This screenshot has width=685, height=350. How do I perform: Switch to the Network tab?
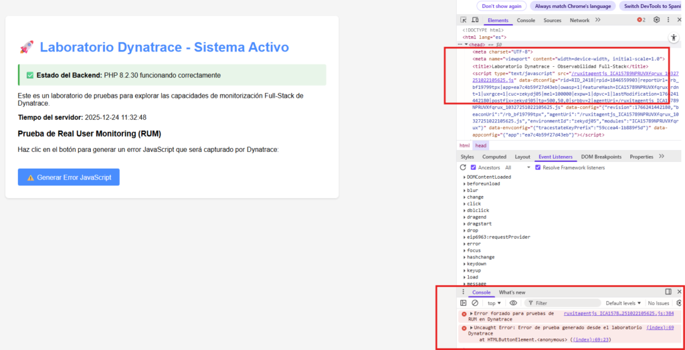coord(579,20)
